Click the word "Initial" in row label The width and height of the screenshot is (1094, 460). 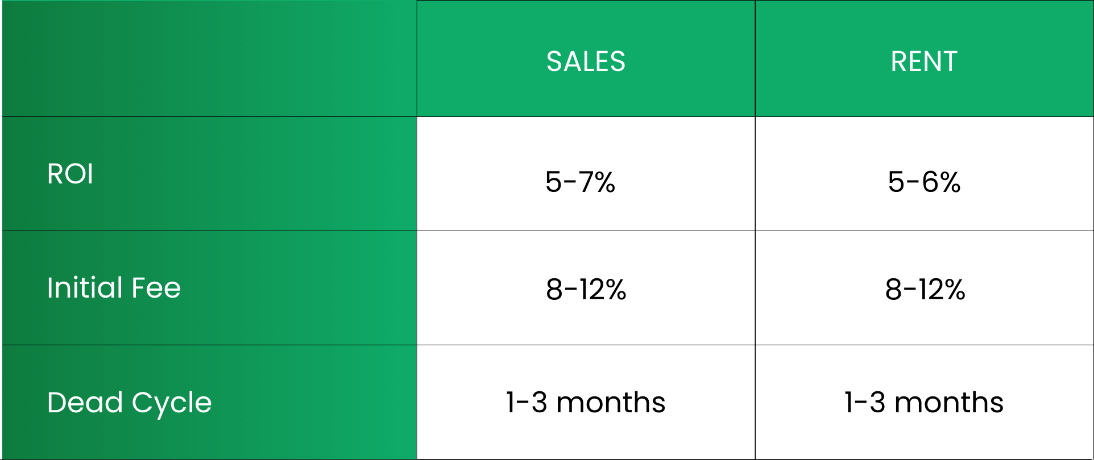point(85,287)
